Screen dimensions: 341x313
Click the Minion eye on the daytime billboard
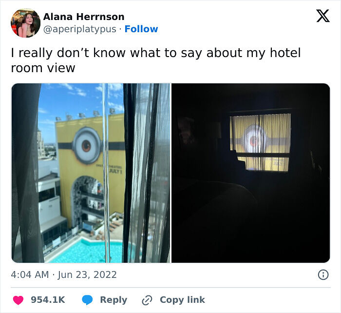(87, 145)
